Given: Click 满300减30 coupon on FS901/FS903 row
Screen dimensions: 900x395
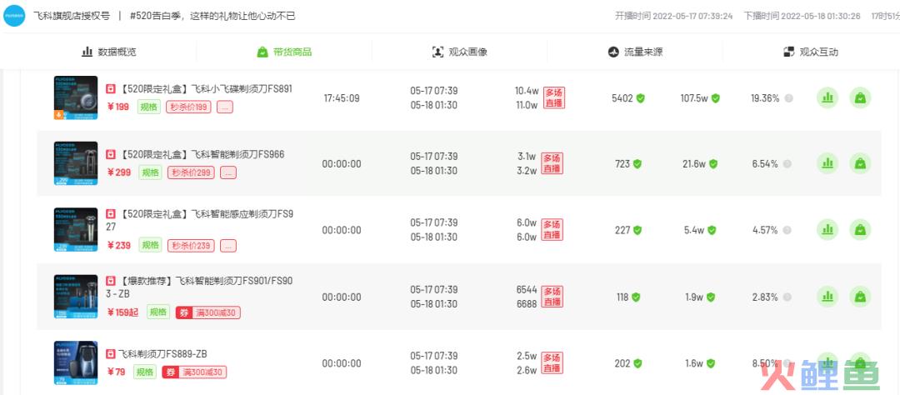Looking at the screenshot, I should tap(208, 312).
